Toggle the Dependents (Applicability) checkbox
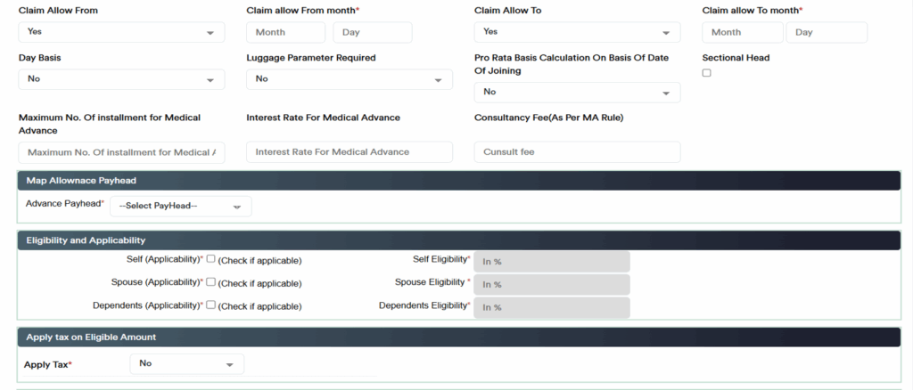913x390 pixels. (x=211, y=305)
